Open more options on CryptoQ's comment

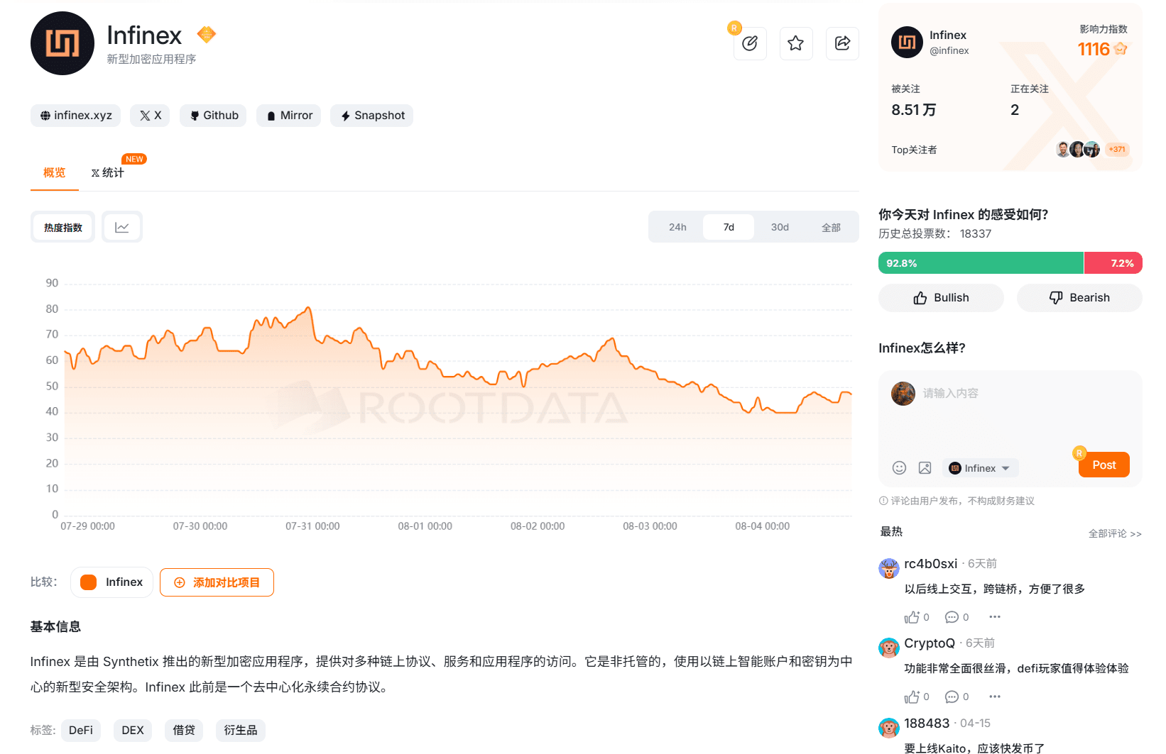tap(995, 697)
